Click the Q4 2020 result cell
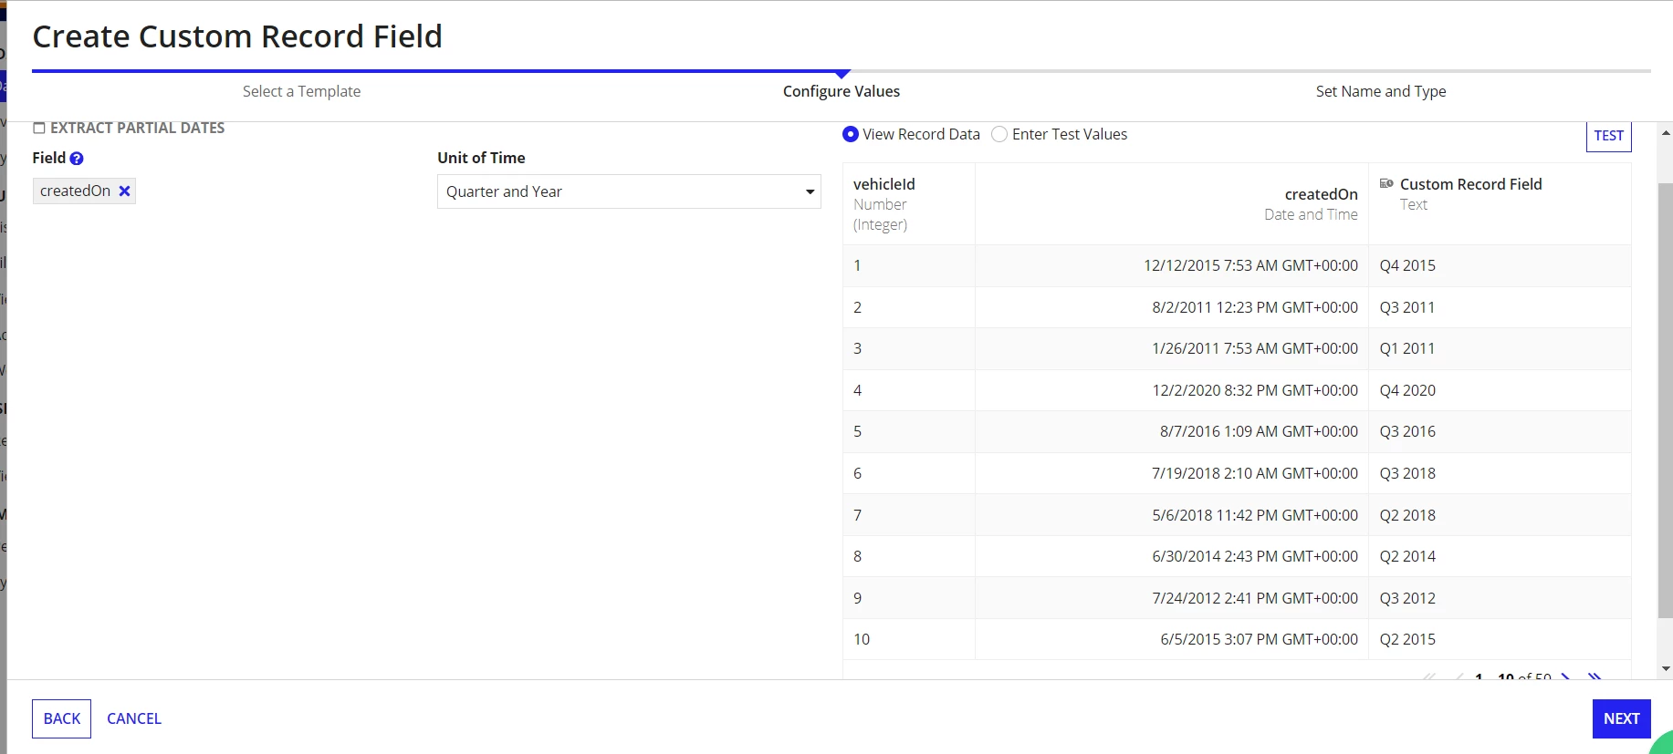The width and height of the screenshot is (1673, 754). coord(1500,390)
